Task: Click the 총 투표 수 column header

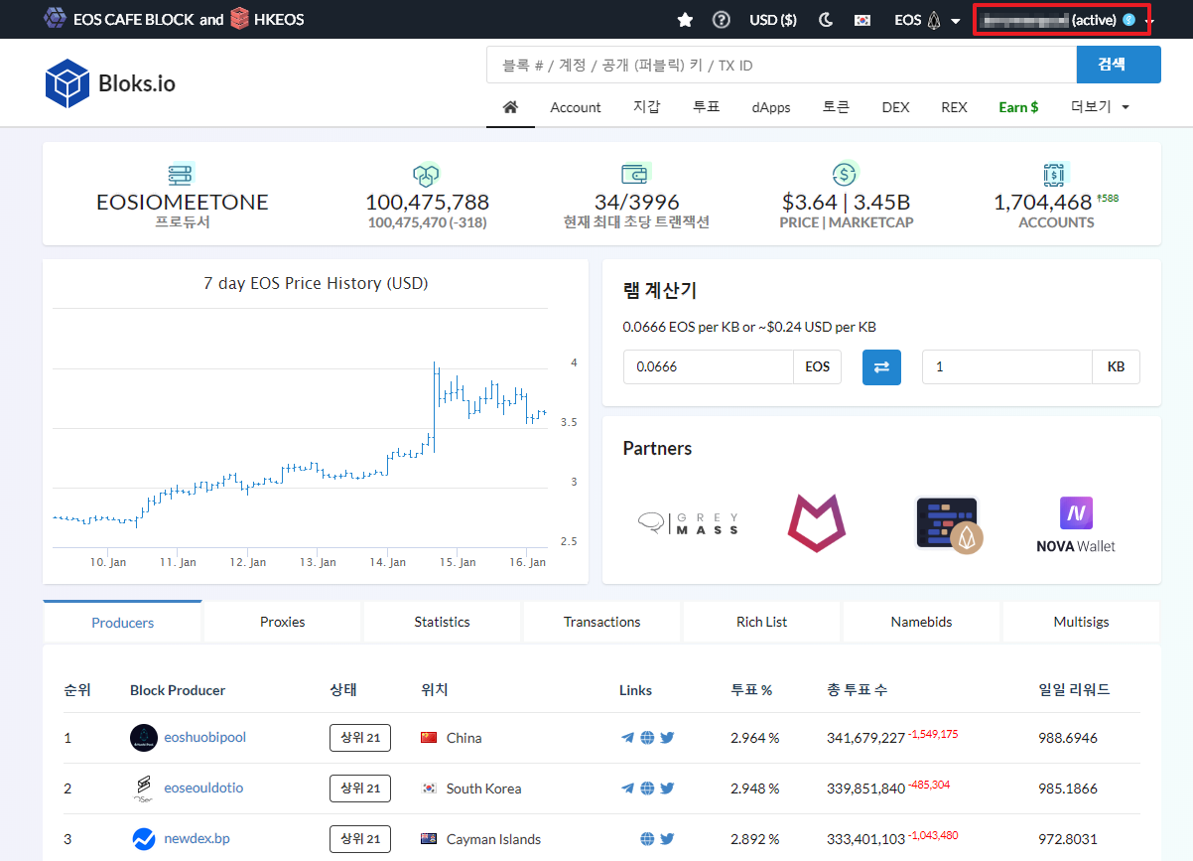Action: click(858, 690)
